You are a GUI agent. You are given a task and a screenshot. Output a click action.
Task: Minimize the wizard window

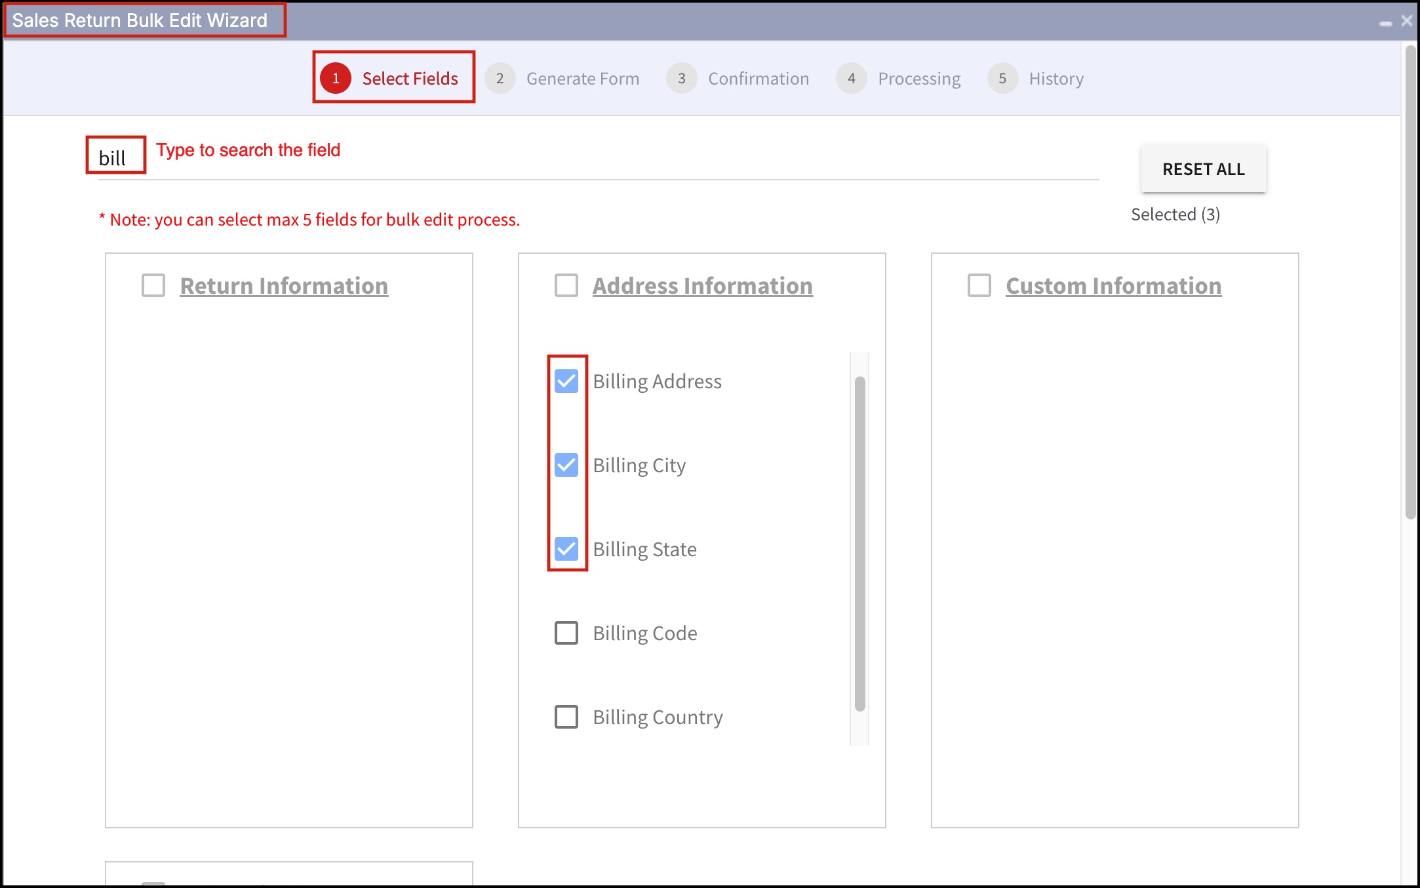[1385, 22]
